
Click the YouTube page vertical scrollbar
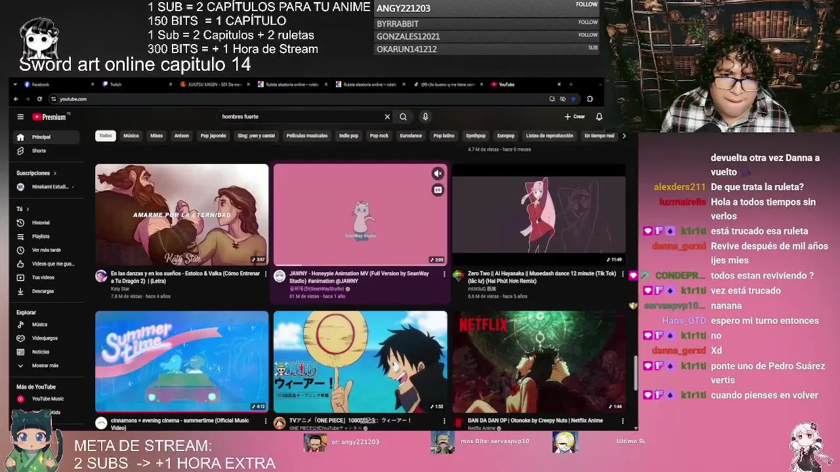(635, 372)
